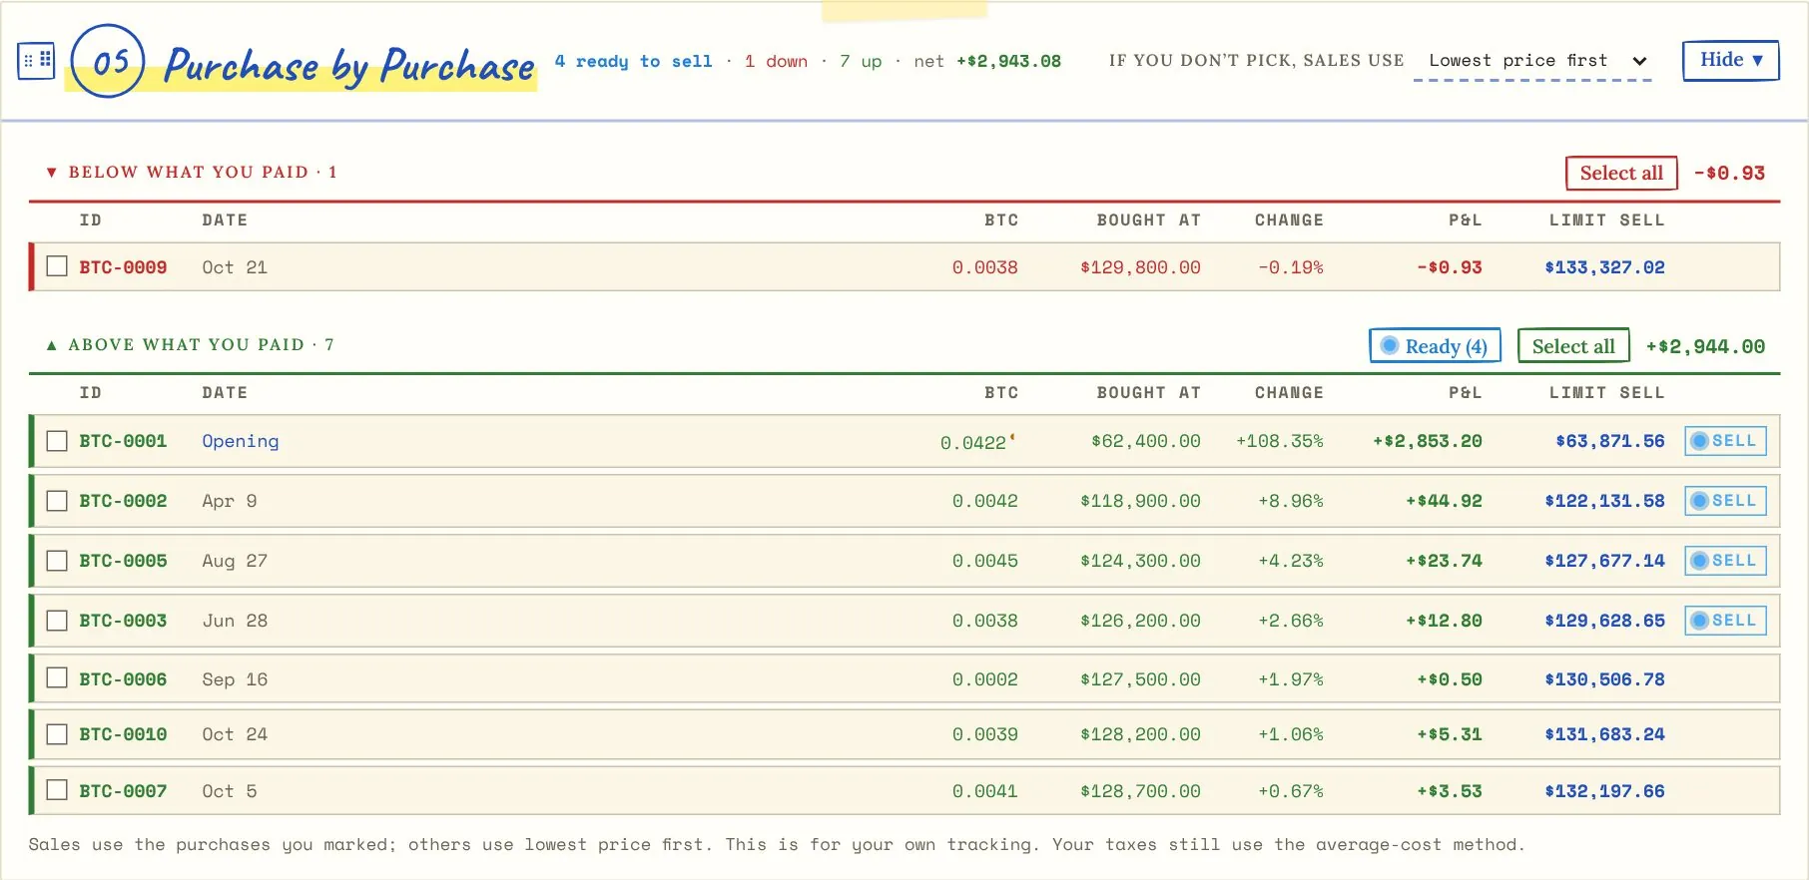
Task: Click the BTC-0001 lot ID
Action: pyautogui.click(x=123, y=441)
